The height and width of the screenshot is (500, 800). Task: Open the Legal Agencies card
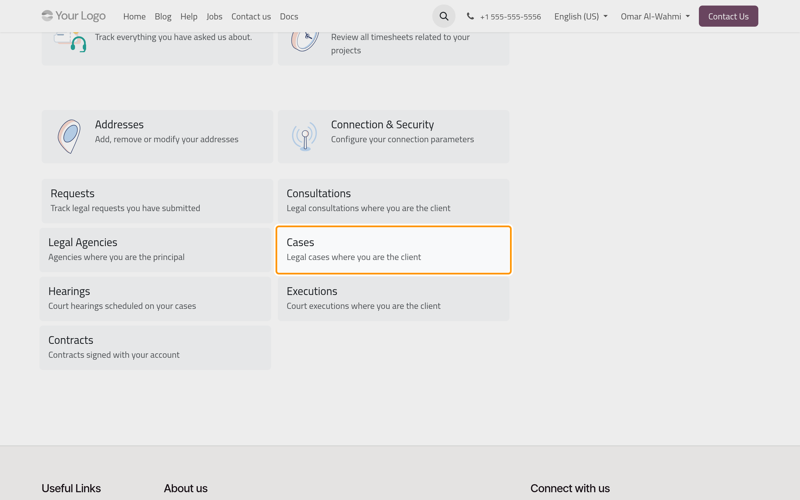point(155,250)
